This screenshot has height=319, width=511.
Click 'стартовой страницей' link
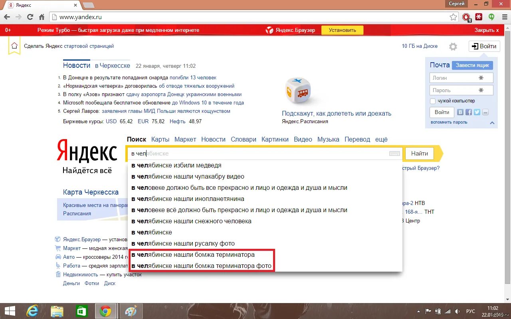pyautogui.click(x=89, y=46)
